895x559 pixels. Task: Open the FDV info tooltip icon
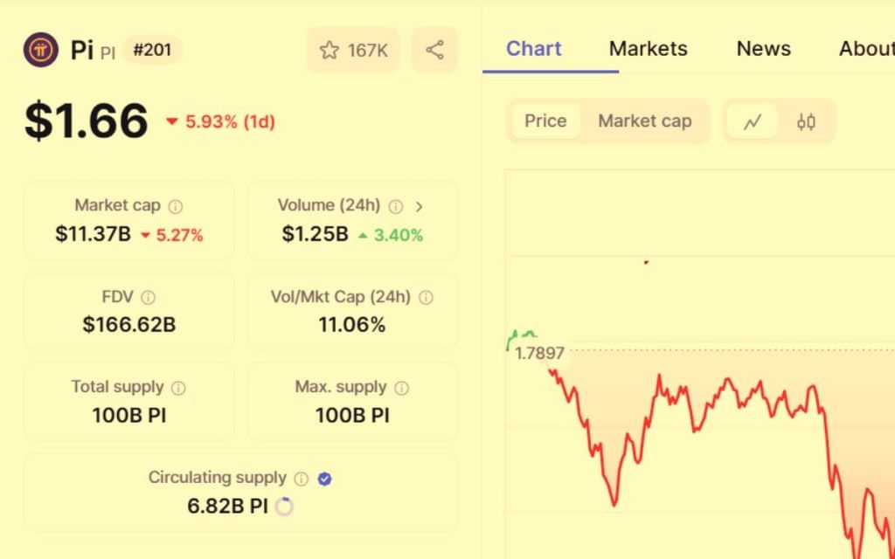[x=149, y=297]
